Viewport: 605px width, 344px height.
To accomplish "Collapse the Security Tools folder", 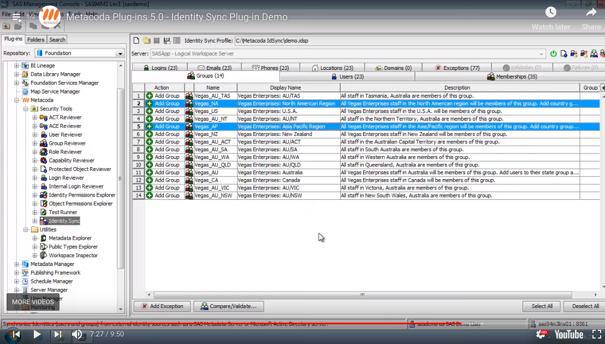I will [26, 109].
